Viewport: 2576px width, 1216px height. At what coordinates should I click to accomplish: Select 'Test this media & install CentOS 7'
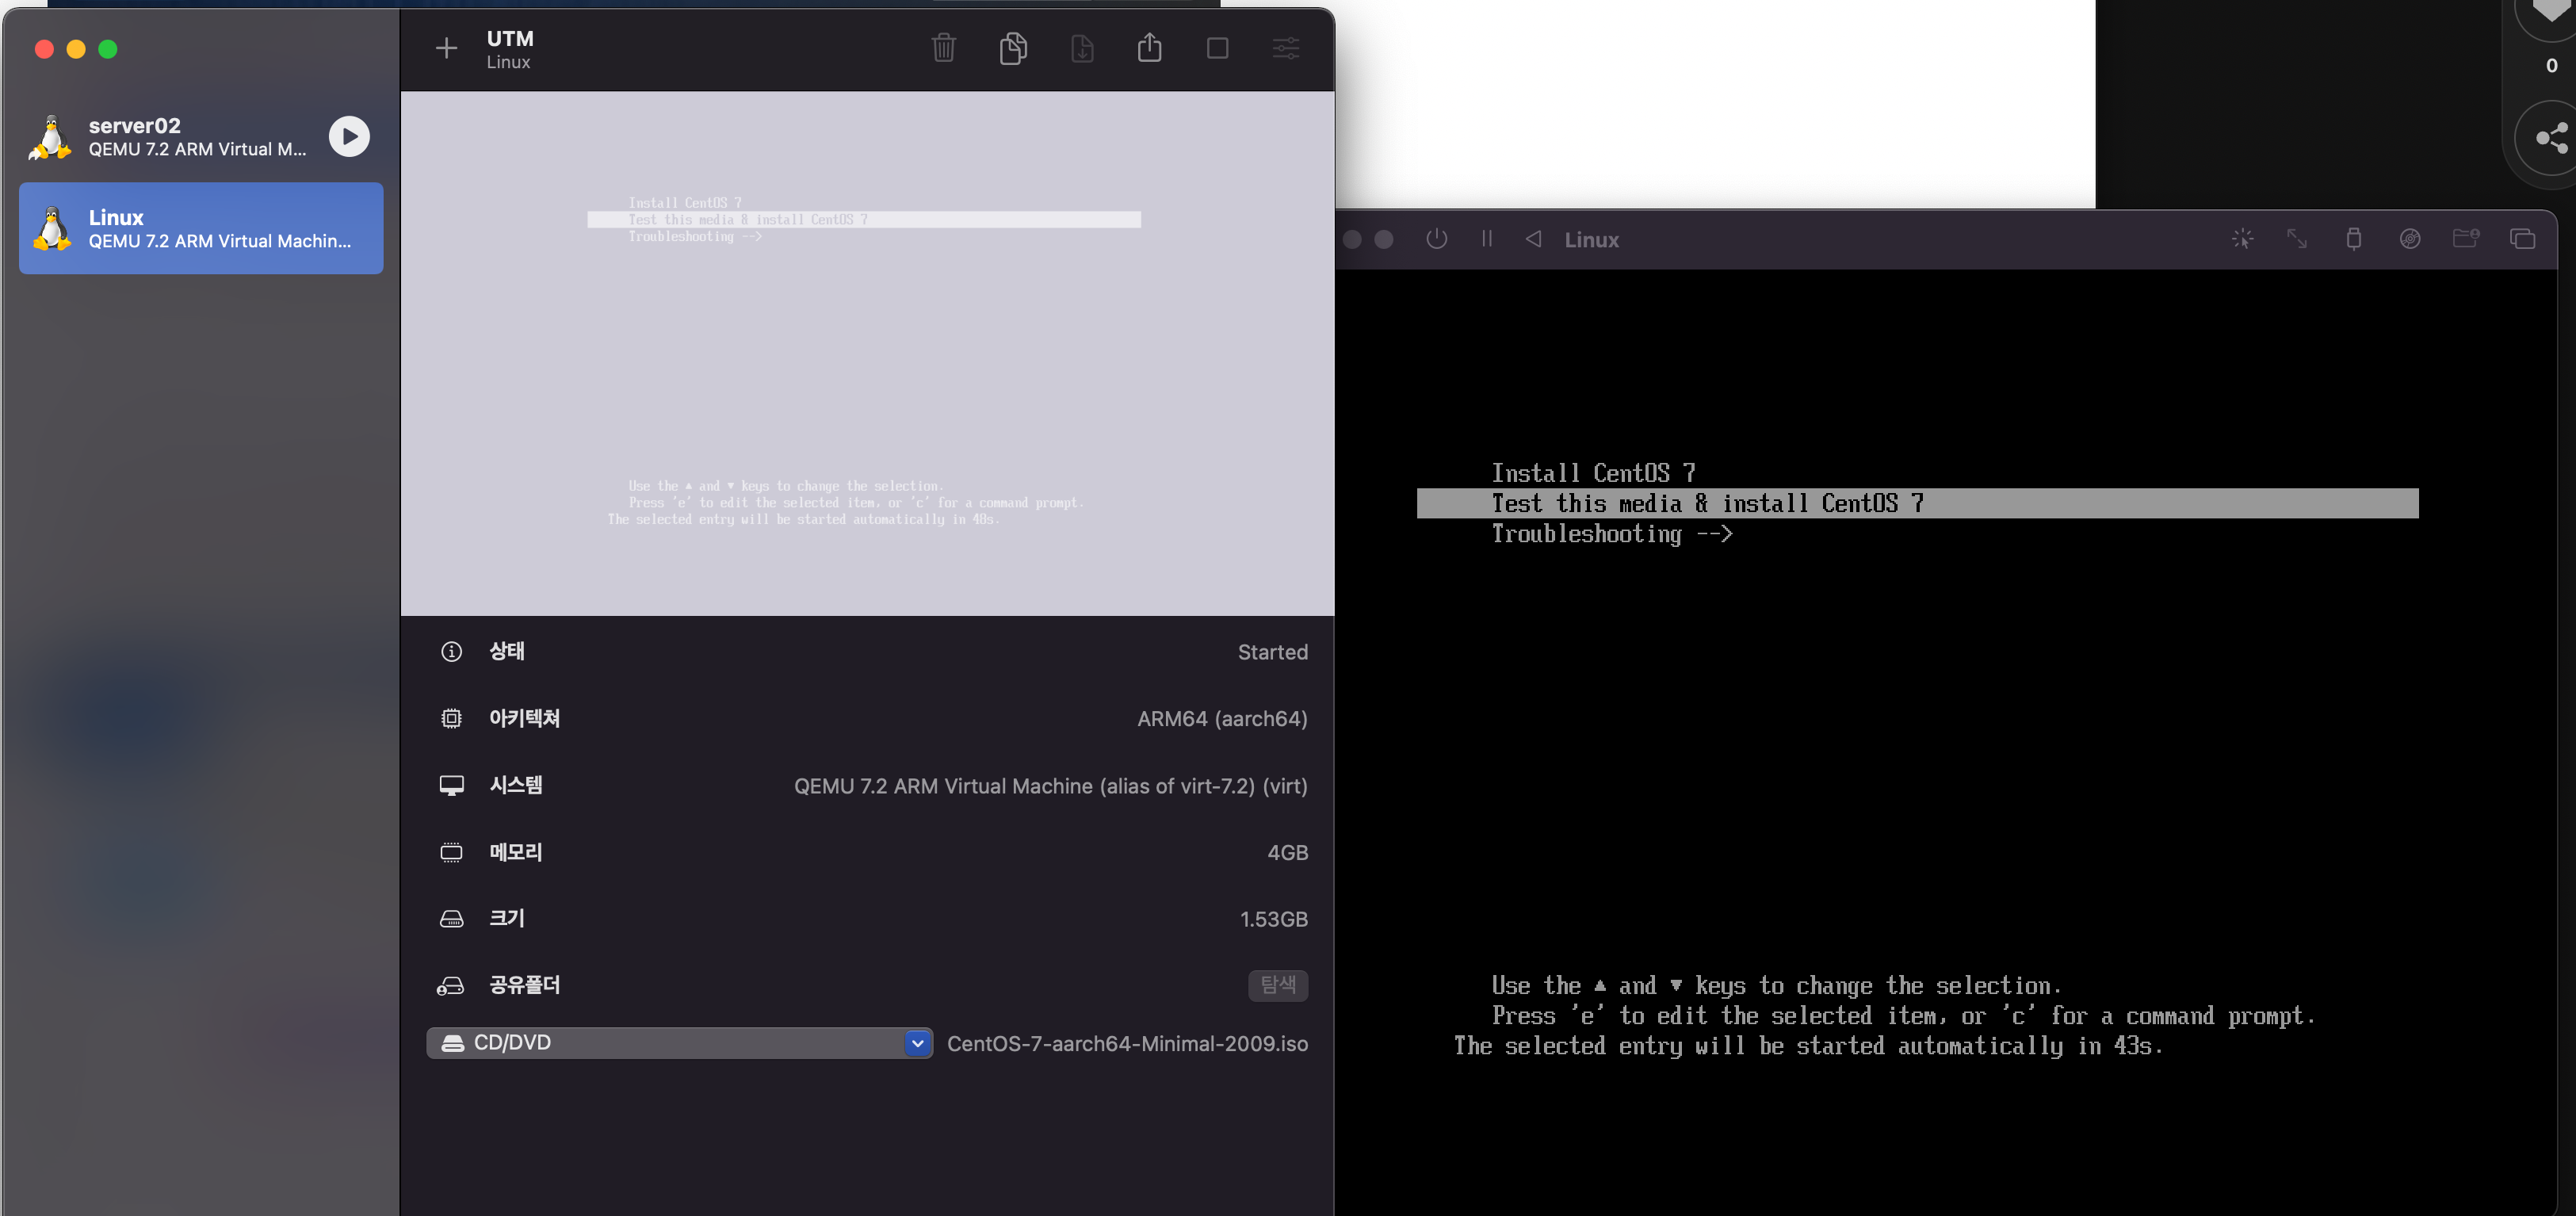point(1917,503)
